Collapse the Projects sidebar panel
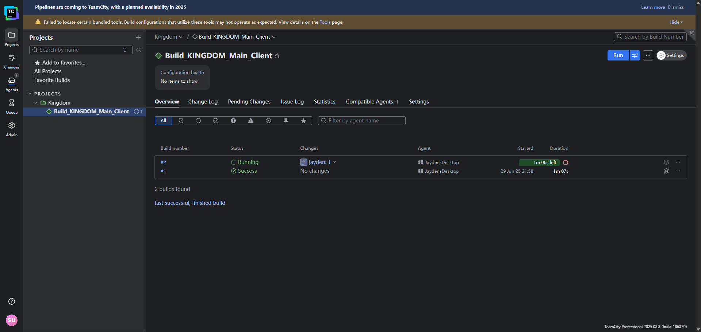The height and width of the screenshot is (332, 701). [138, 50]
